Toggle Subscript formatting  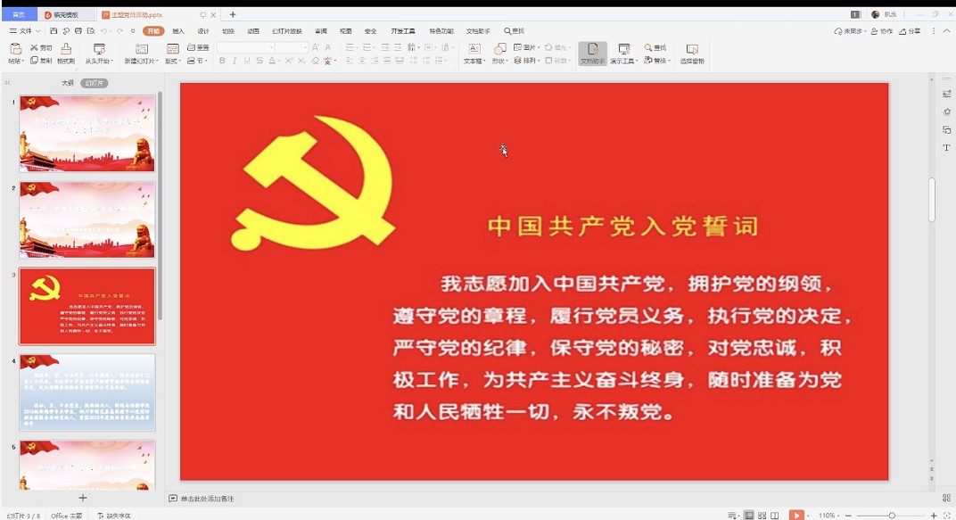pyautogui.click(x=301, y=61)
